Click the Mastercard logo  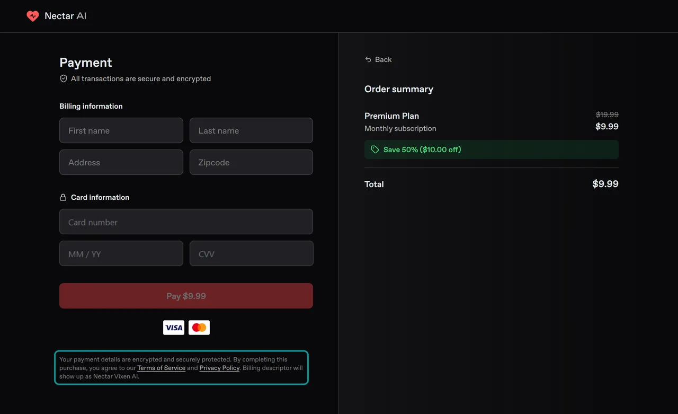click(x=199, y=328)
